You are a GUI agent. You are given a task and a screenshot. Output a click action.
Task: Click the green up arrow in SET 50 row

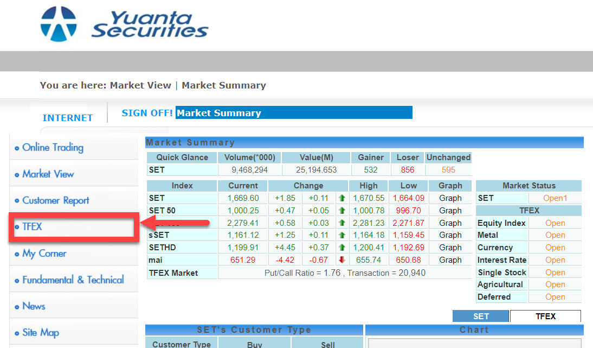pos(342,211)
